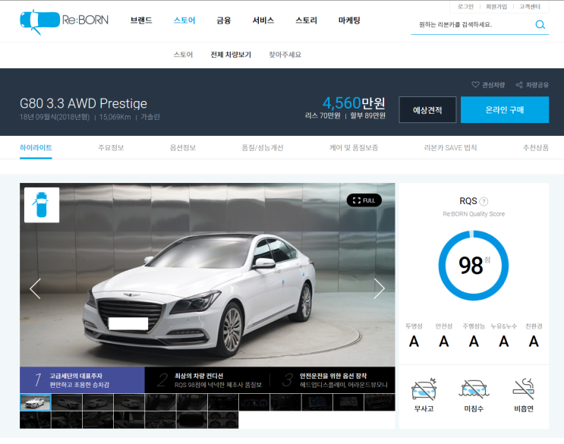
Task: Open FULL screen photo view
Action: 364,200
